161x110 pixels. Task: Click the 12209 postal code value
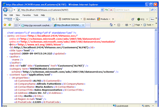37,102
